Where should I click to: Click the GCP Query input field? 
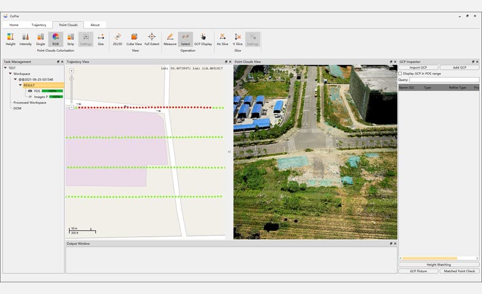(x=444, y=80)
